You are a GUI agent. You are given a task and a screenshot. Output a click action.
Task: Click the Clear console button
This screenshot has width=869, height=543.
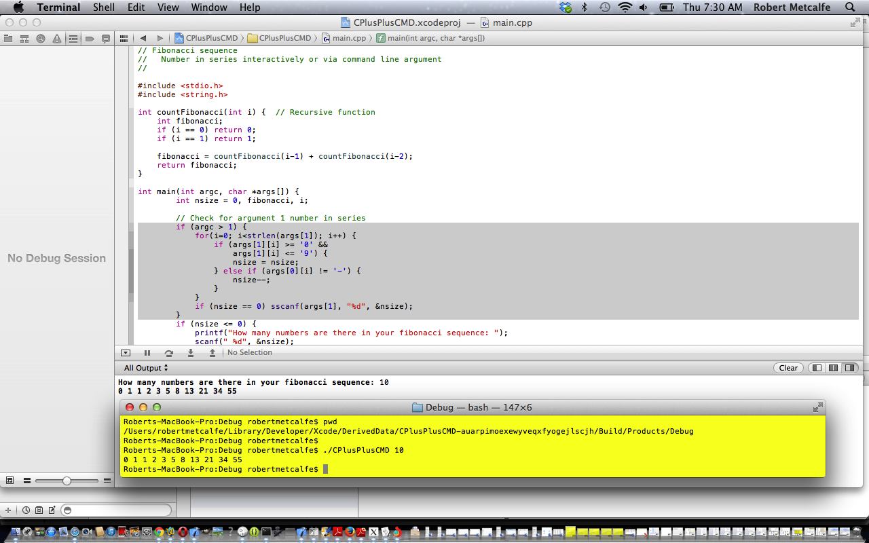[788, 368]
